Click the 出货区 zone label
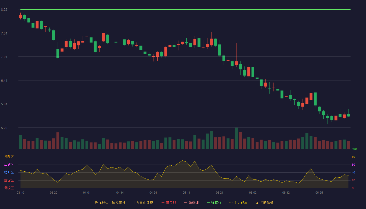The width and height of the screenshot is (366, 209). [x=9, y=165]
